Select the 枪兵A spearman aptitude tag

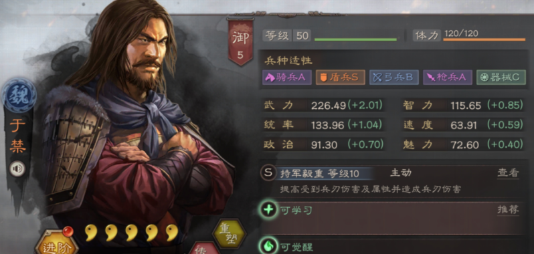click(448, 77)
